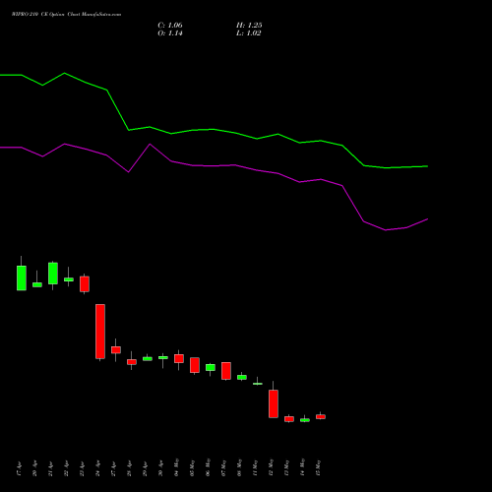The image size is (492, 492).
Task: Click the tall red candle above 12 May
Action: pyautogui.click(x=274, y=403)
